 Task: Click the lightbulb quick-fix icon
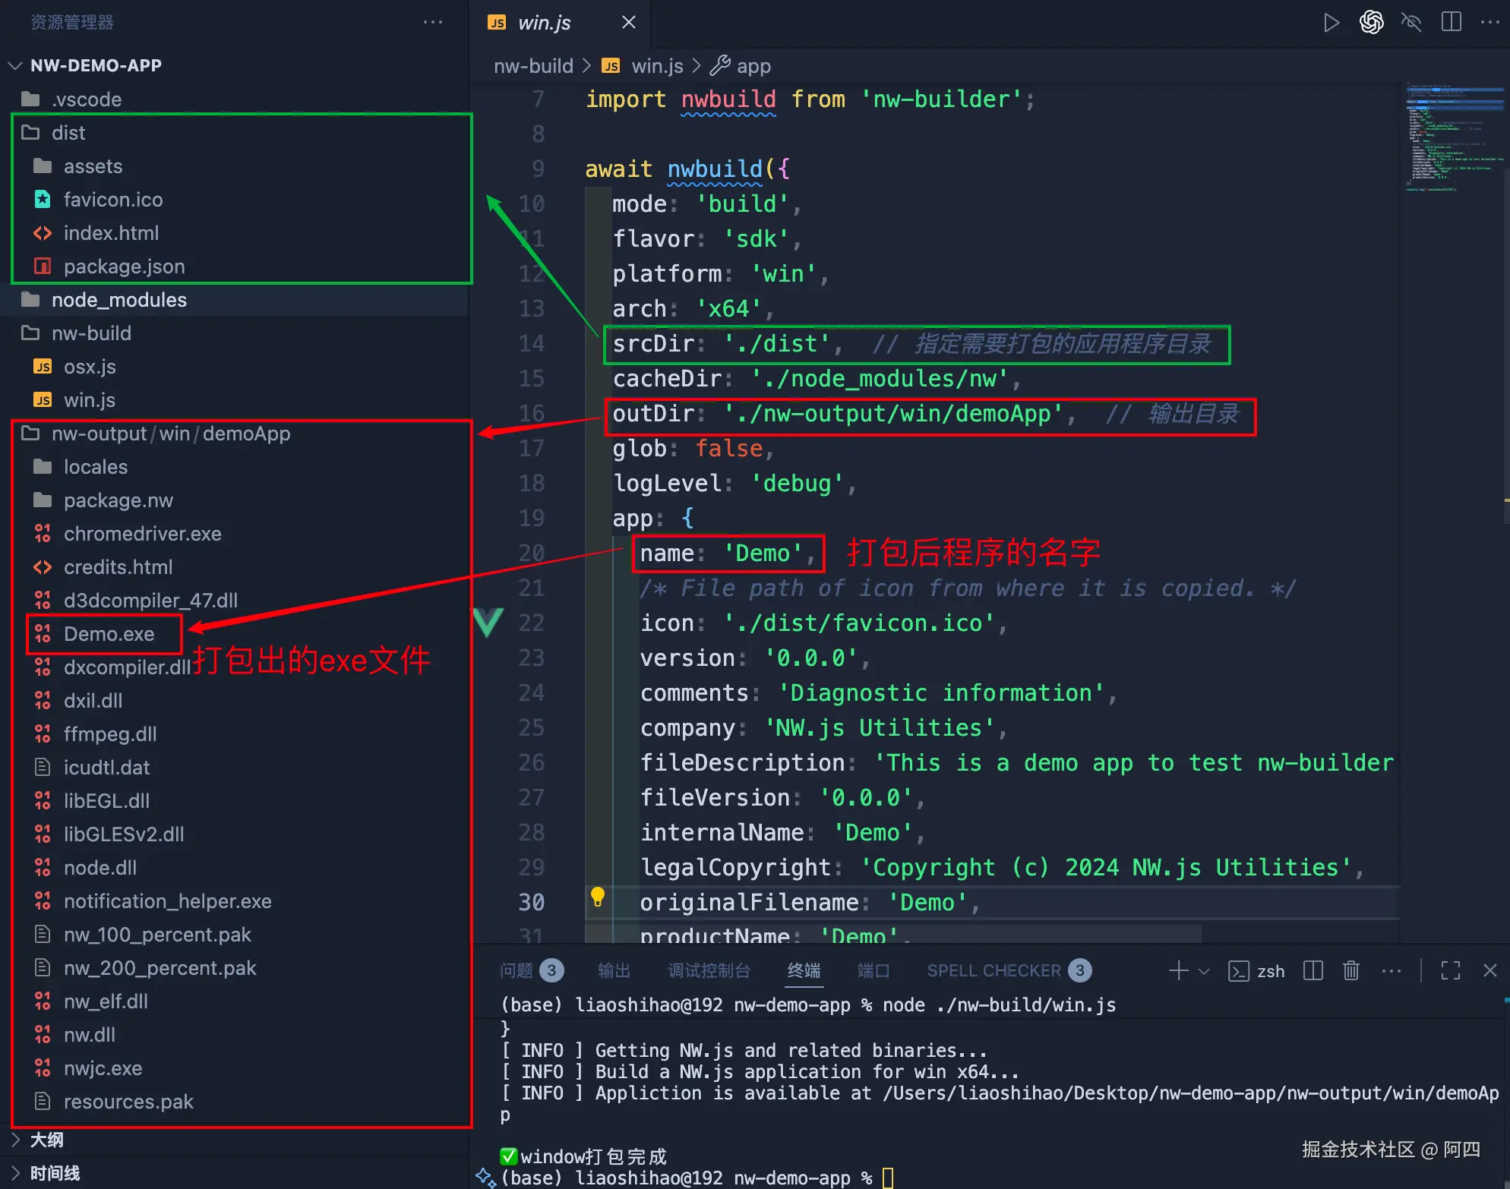[598, 897]
